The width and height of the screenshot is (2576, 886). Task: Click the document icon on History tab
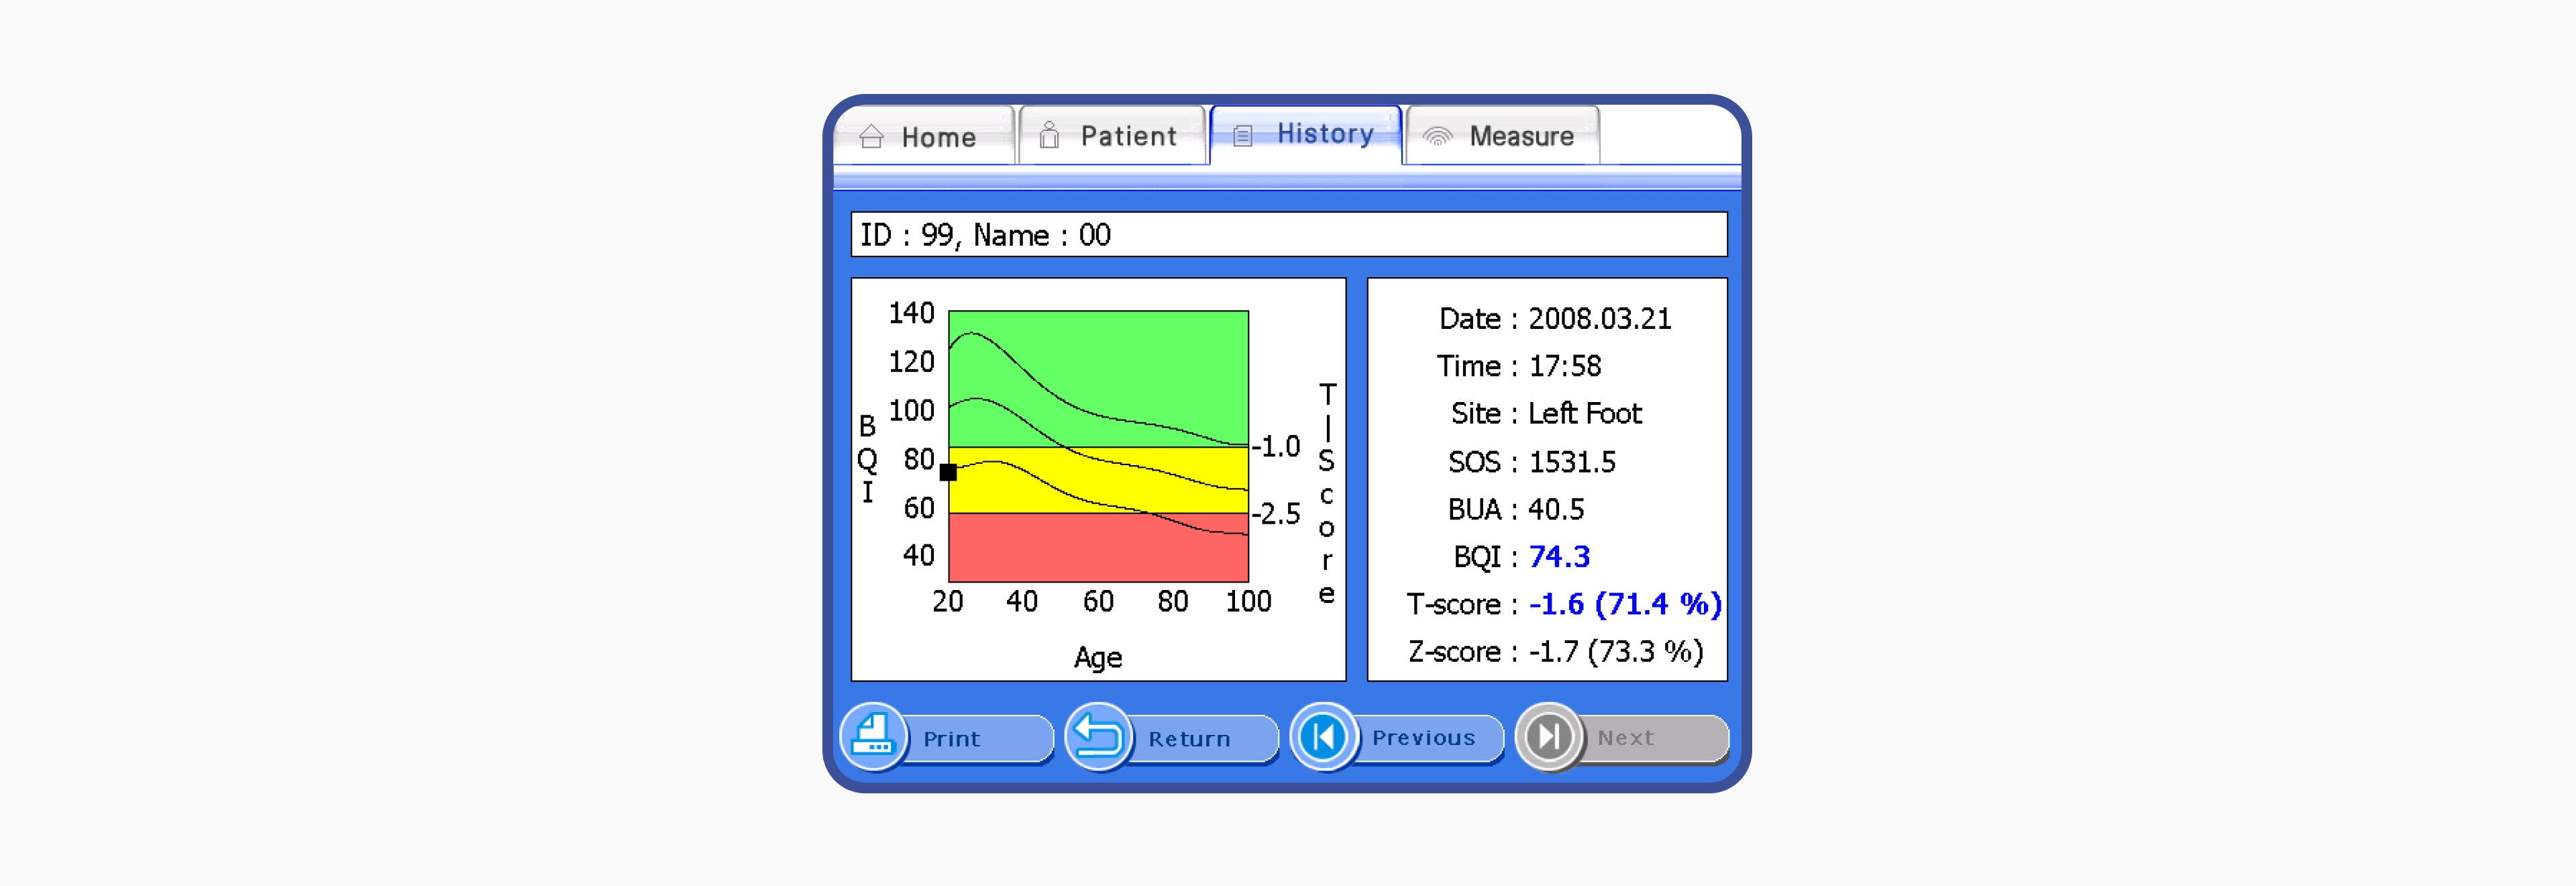[x=1242, y=136]
